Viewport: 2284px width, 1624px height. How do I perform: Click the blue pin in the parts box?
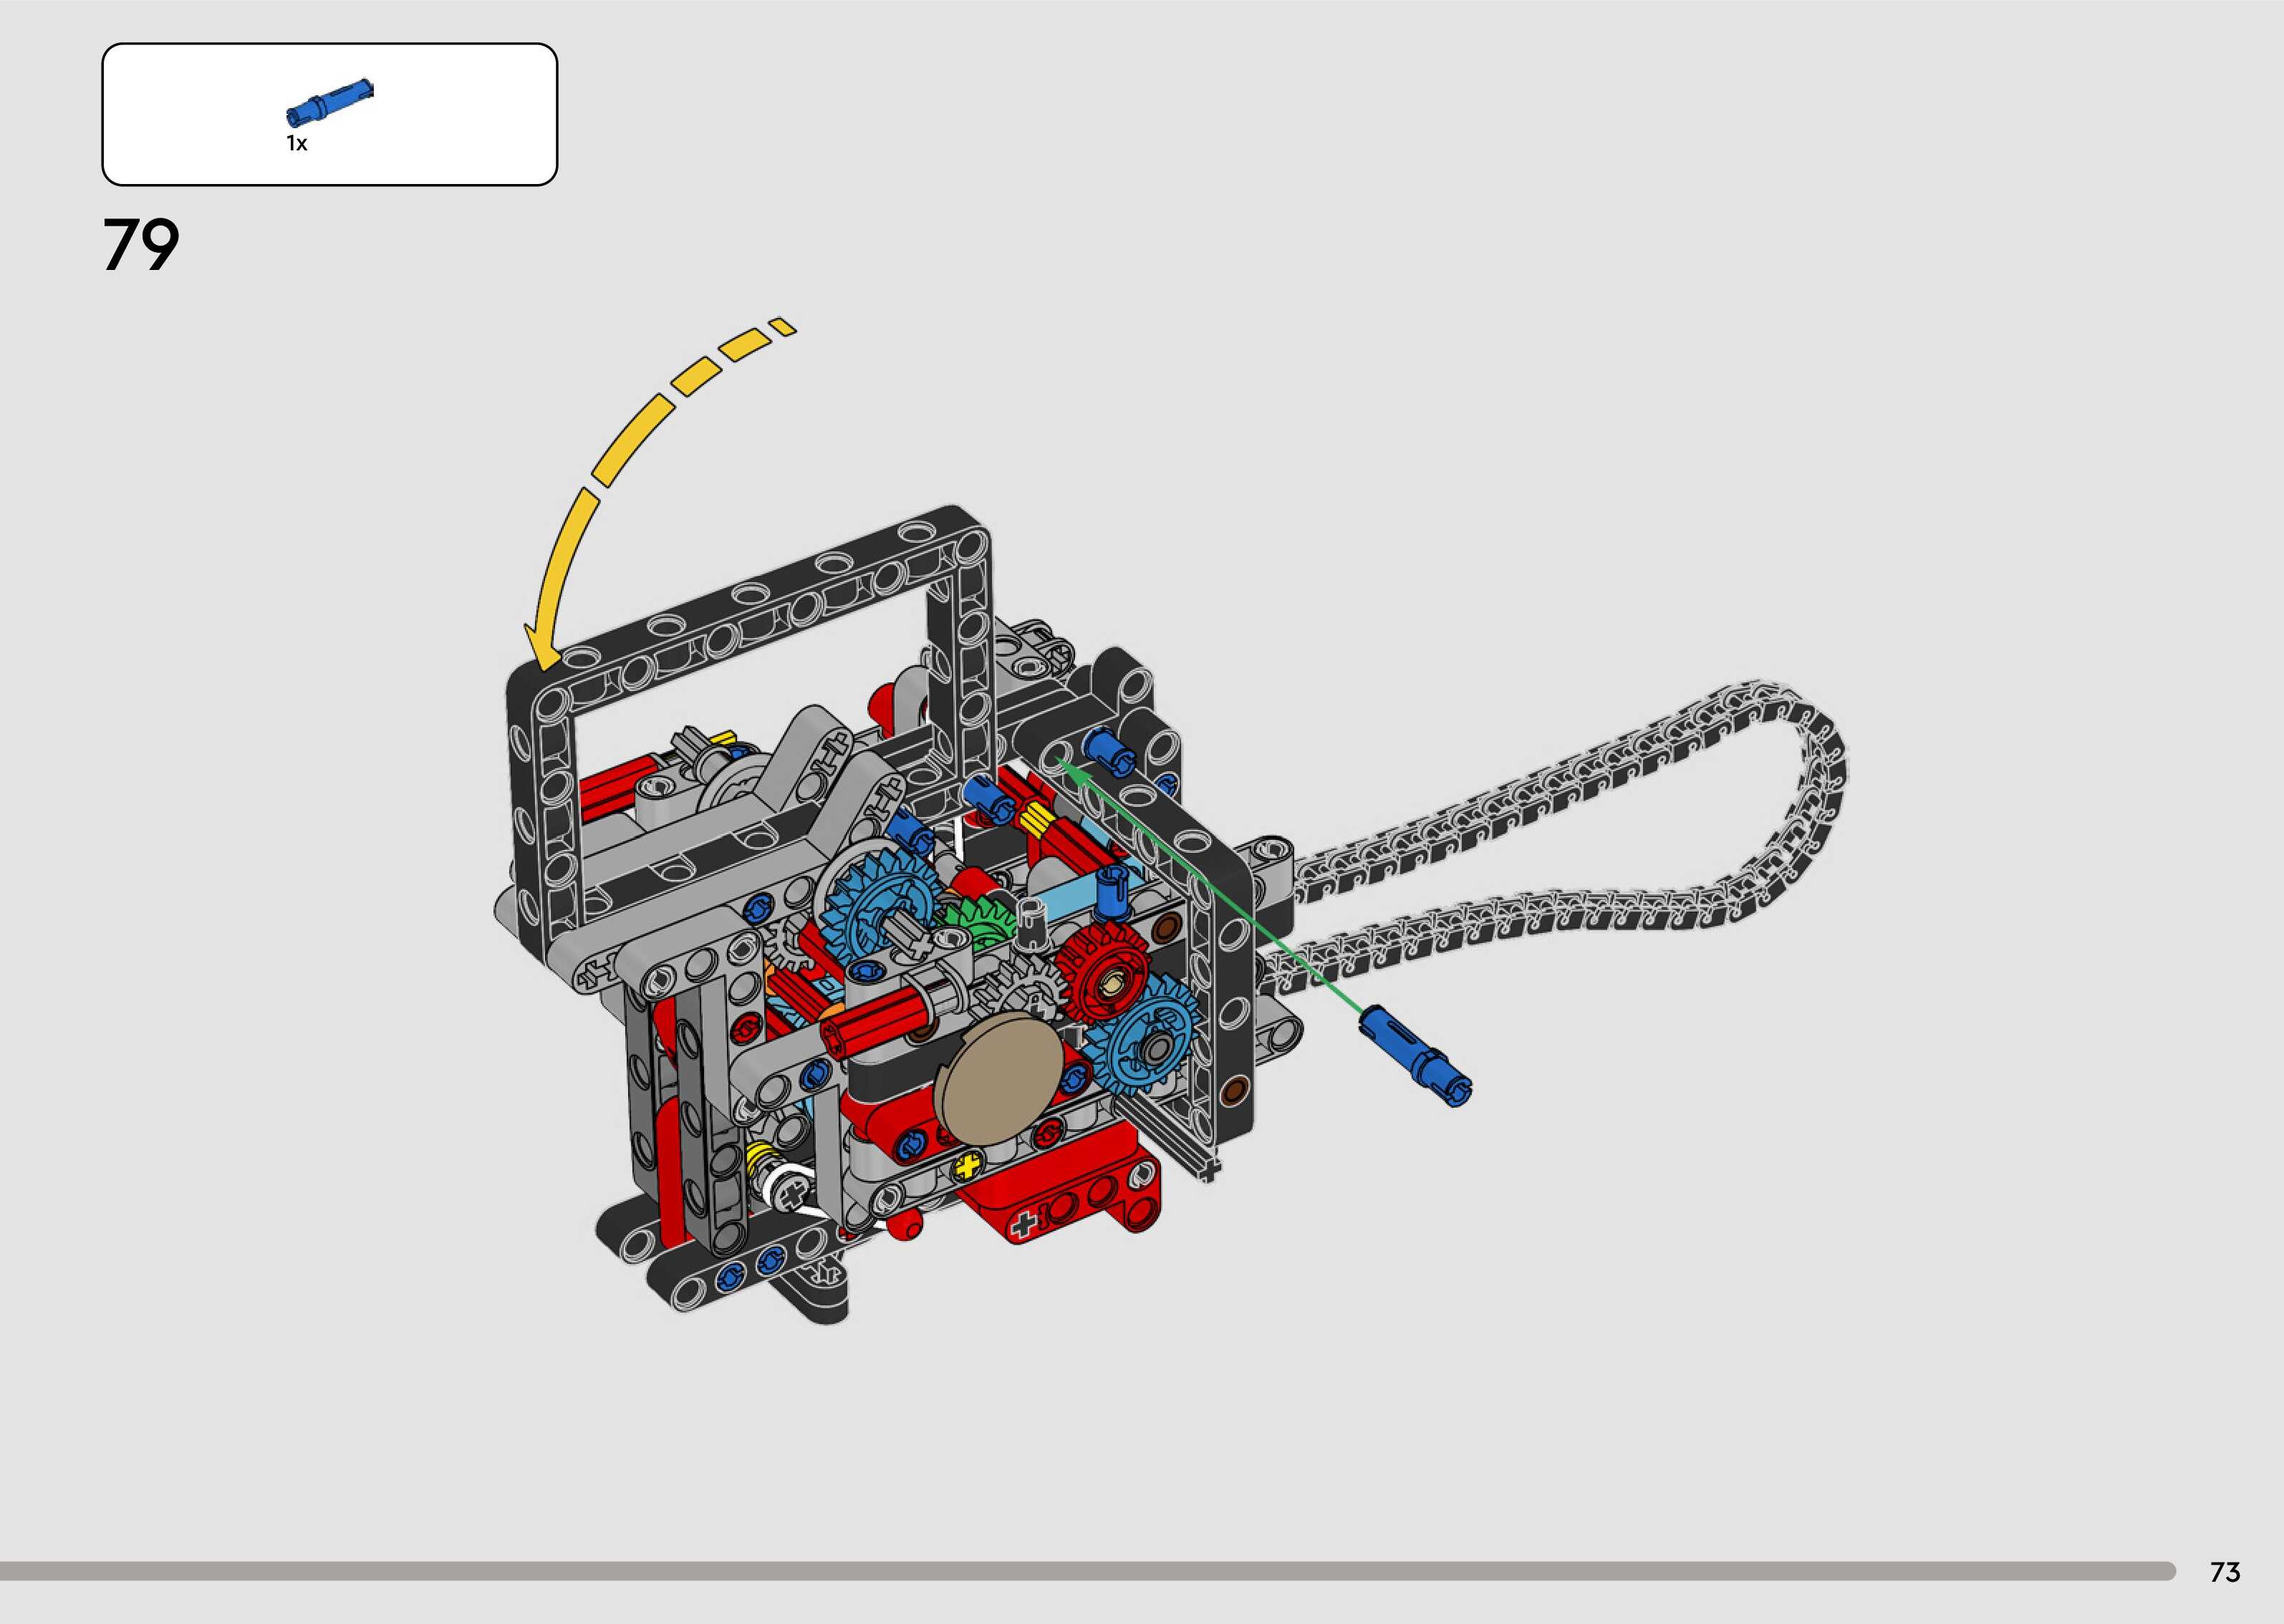coord(329,103)
